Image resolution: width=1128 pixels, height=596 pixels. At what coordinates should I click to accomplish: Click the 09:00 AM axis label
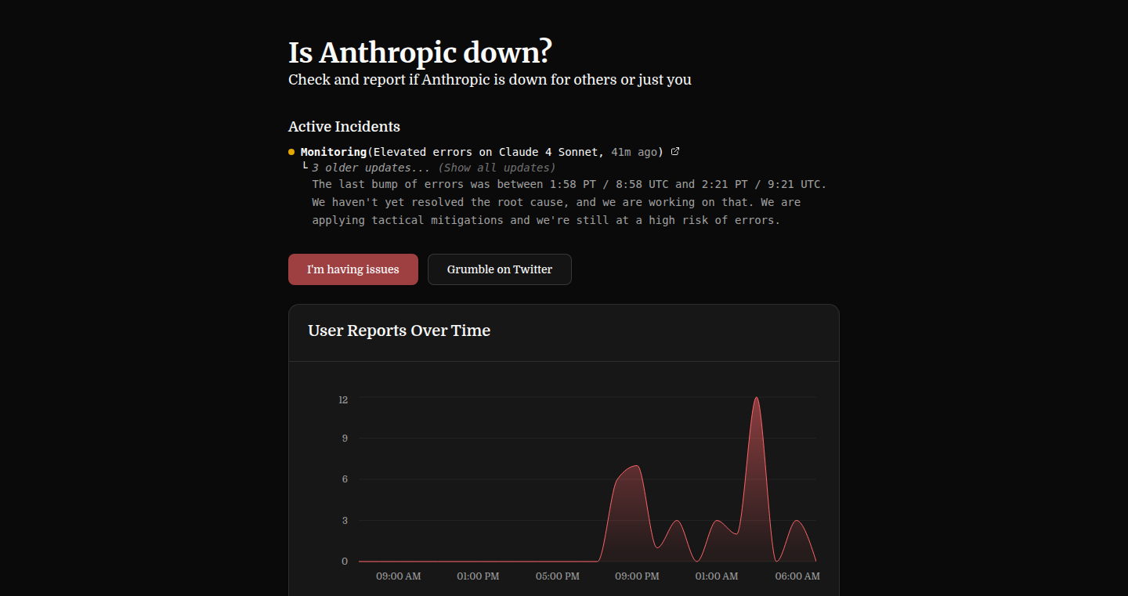tap(399, 576)
